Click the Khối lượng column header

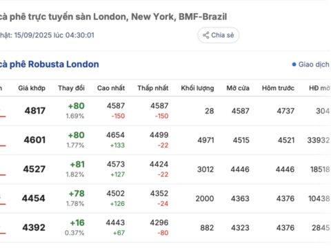pyautogui.click(x=197, y=88)
